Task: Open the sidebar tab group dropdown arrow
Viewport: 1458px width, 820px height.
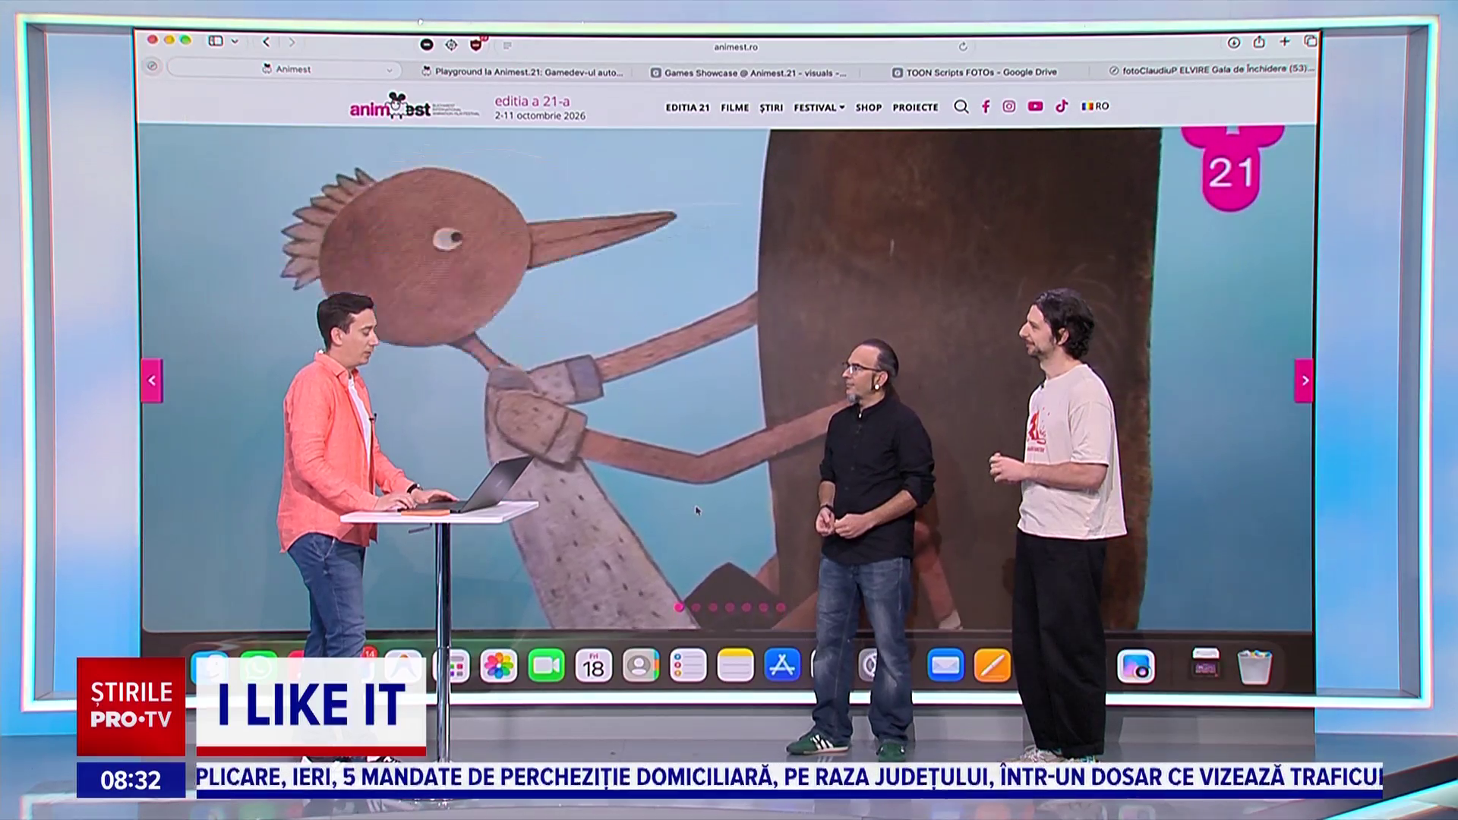Action: pos(235,41)
